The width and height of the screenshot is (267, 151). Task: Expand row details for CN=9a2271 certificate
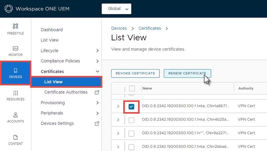click(x=118, y=133)
